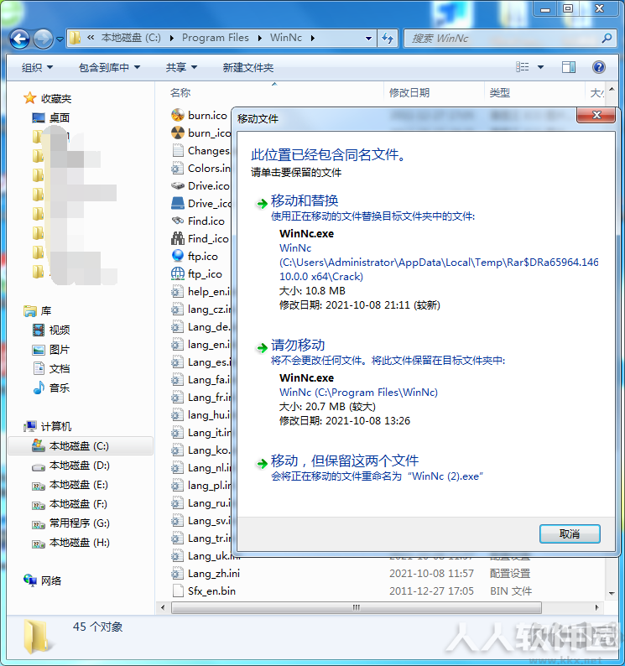
Task: Sort by the 修改日期 column header
Action: tap(409, 92)
